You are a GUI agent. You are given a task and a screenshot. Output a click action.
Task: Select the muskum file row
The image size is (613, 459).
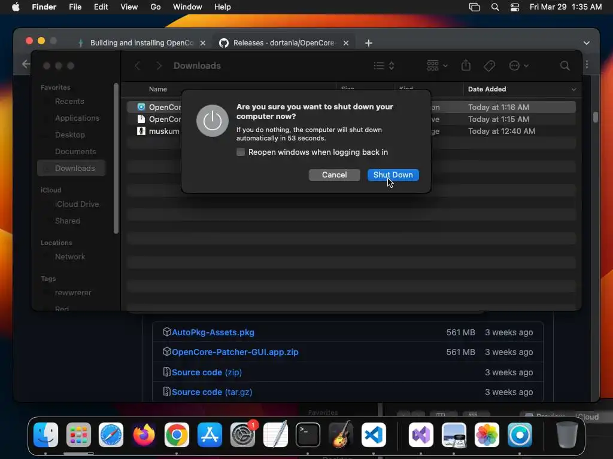pos(351,131)
